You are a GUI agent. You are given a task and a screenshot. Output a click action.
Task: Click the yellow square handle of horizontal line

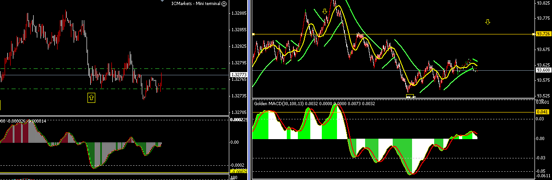(x=254, y=34)
